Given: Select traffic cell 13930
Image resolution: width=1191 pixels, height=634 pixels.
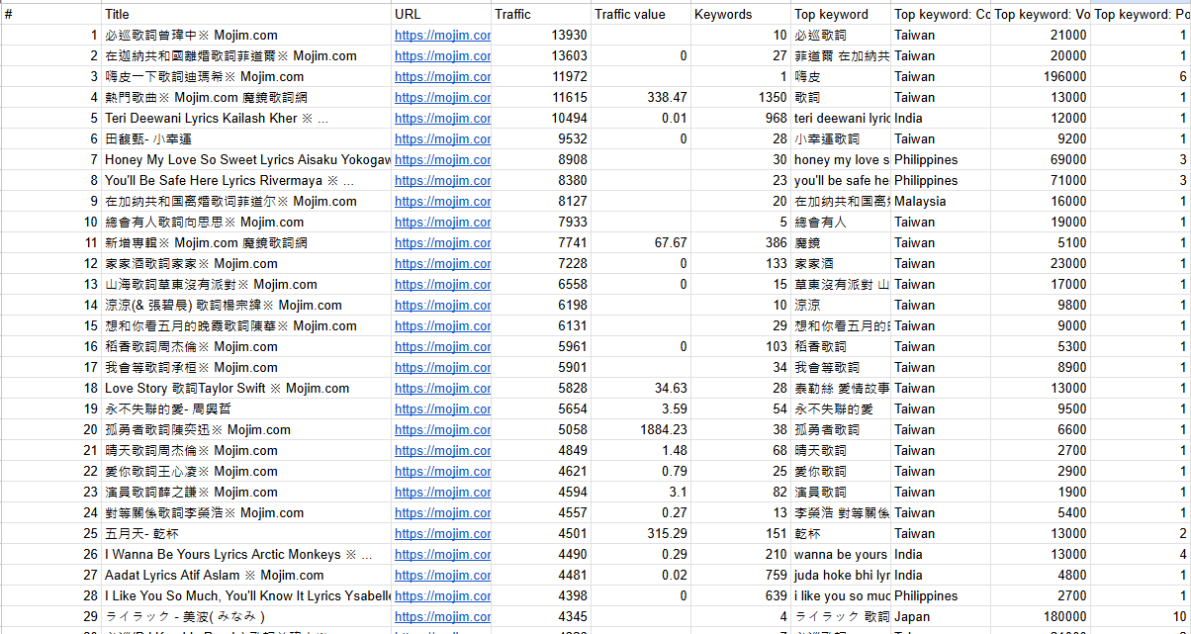Looking at the screenshot, I should pyautogui.click(x=541, y=35).
